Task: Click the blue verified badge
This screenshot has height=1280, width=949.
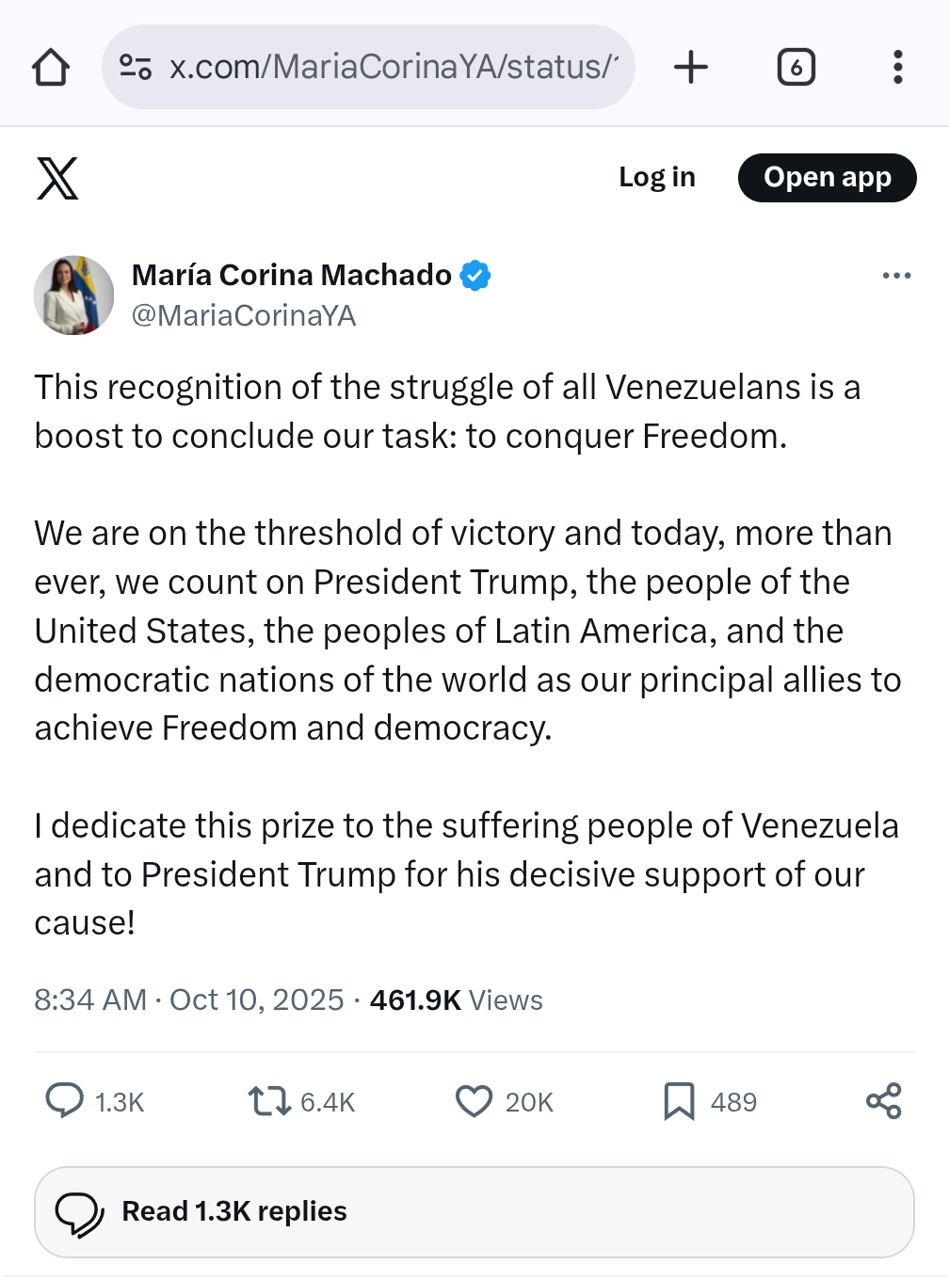Action: tap(475, 276)
